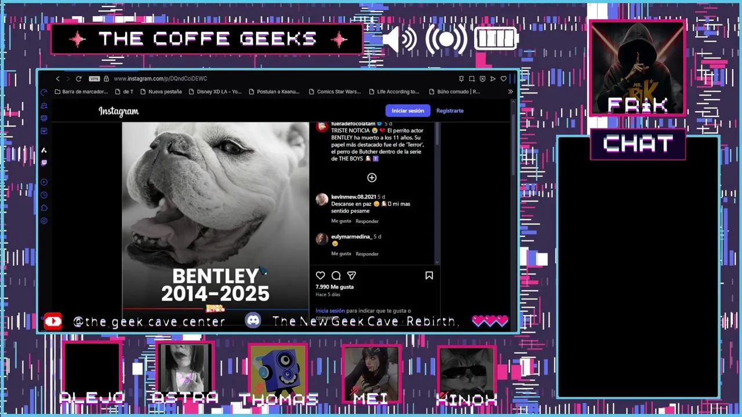This screenshot has height=417, width=742.
Task: Open GX Control speedometer sidebar icon
Action: 44,93
